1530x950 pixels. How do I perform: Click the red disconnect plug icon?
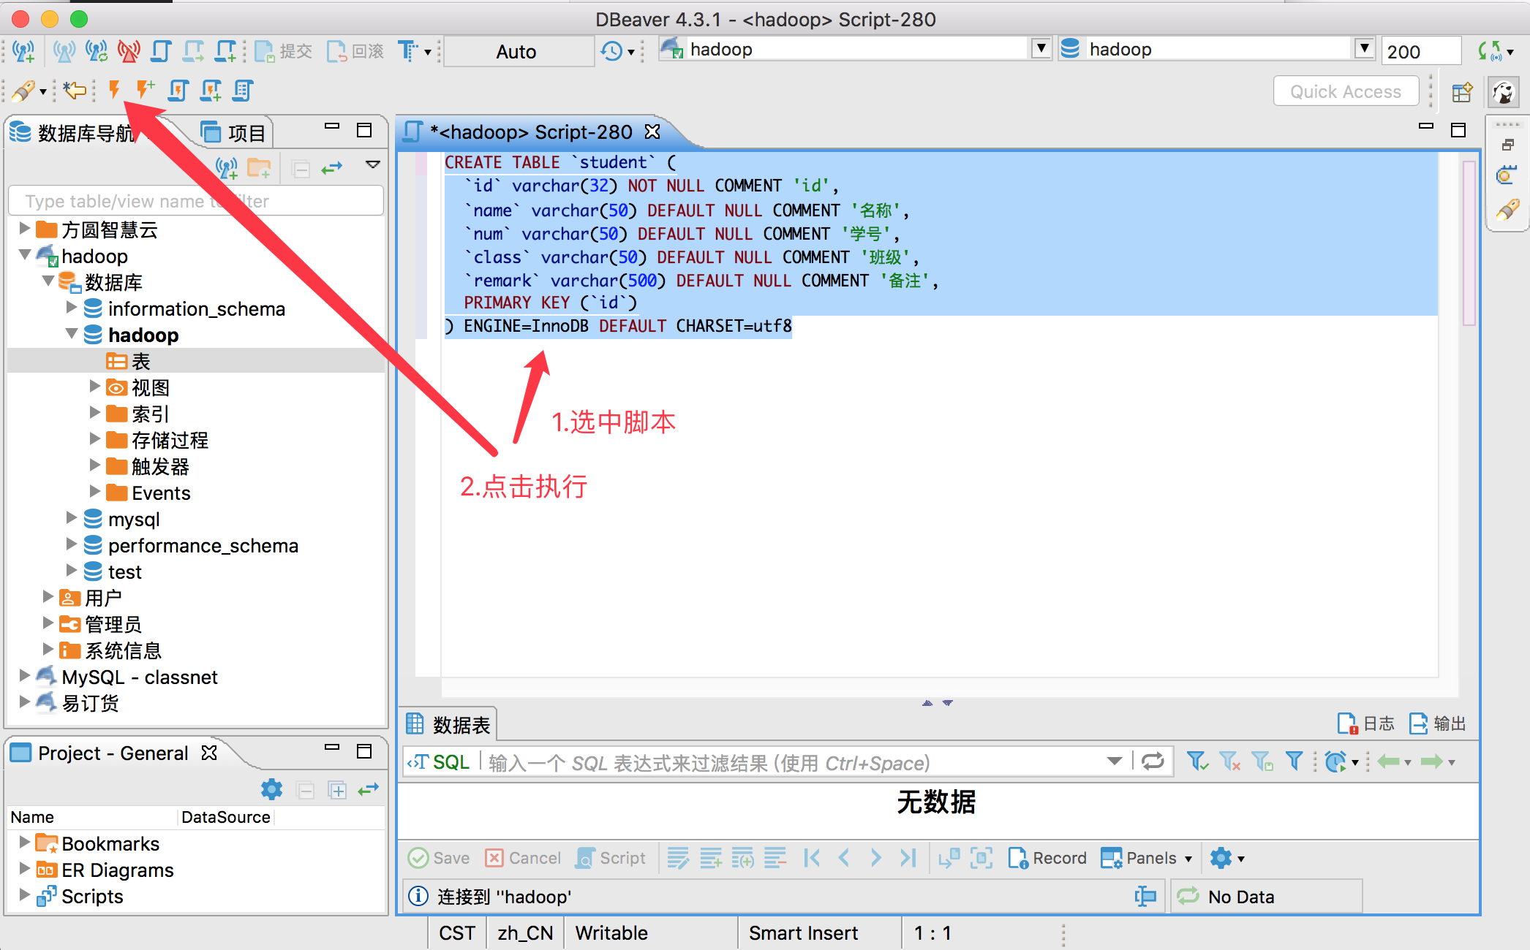coord(129,51)
